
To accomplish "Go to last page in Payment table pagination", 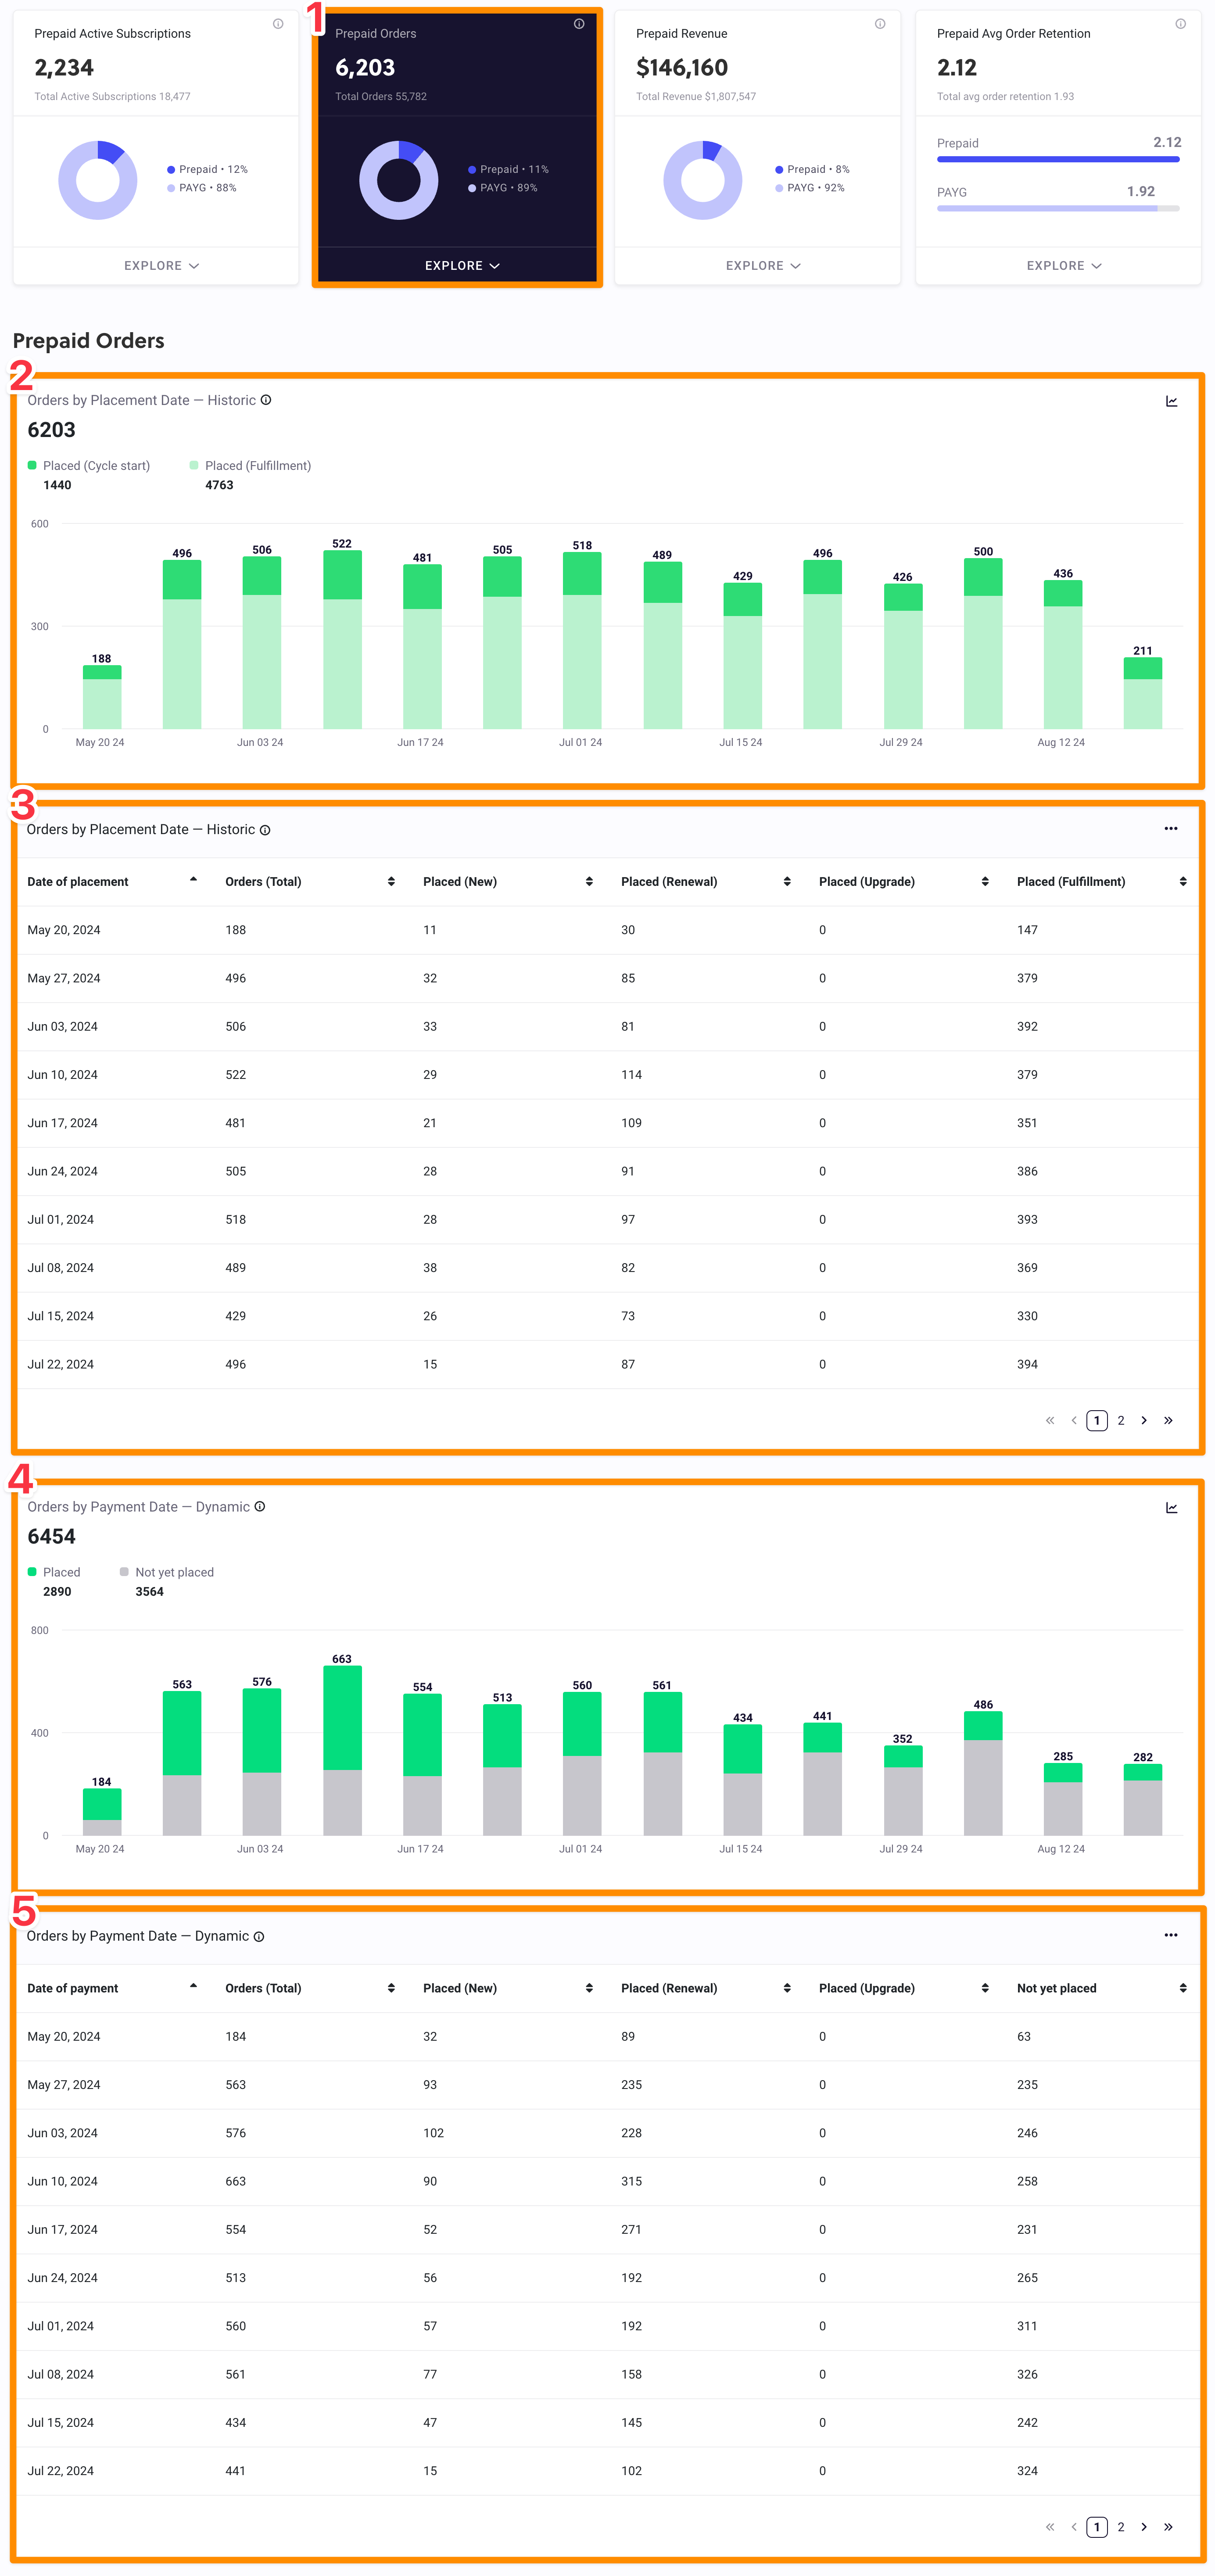I will coord(1168,2527).
